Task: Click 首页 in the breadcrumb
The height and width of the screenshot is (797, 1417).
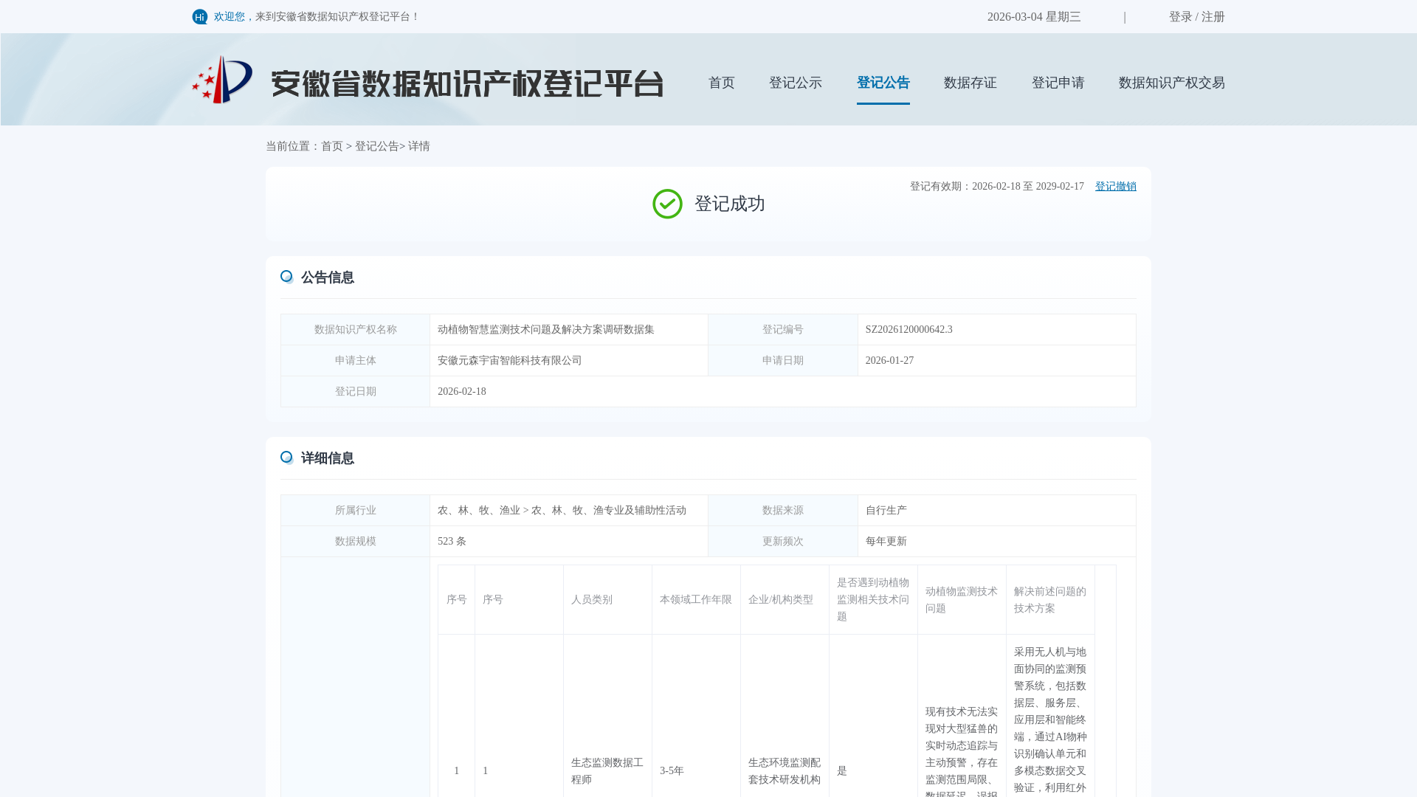Action: click(332, 146)
